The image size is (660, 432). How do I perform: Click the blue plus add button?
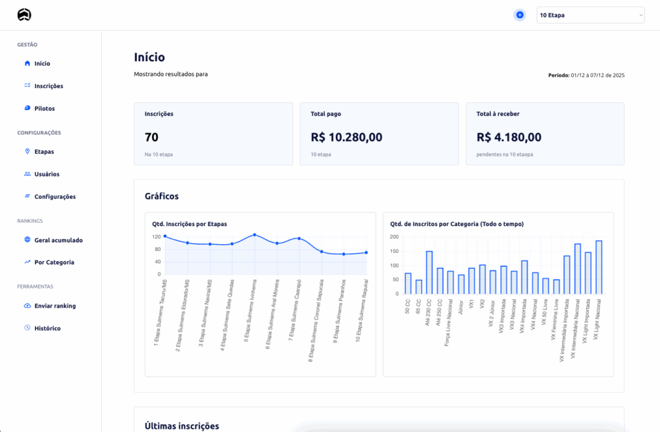coord(519,15)
